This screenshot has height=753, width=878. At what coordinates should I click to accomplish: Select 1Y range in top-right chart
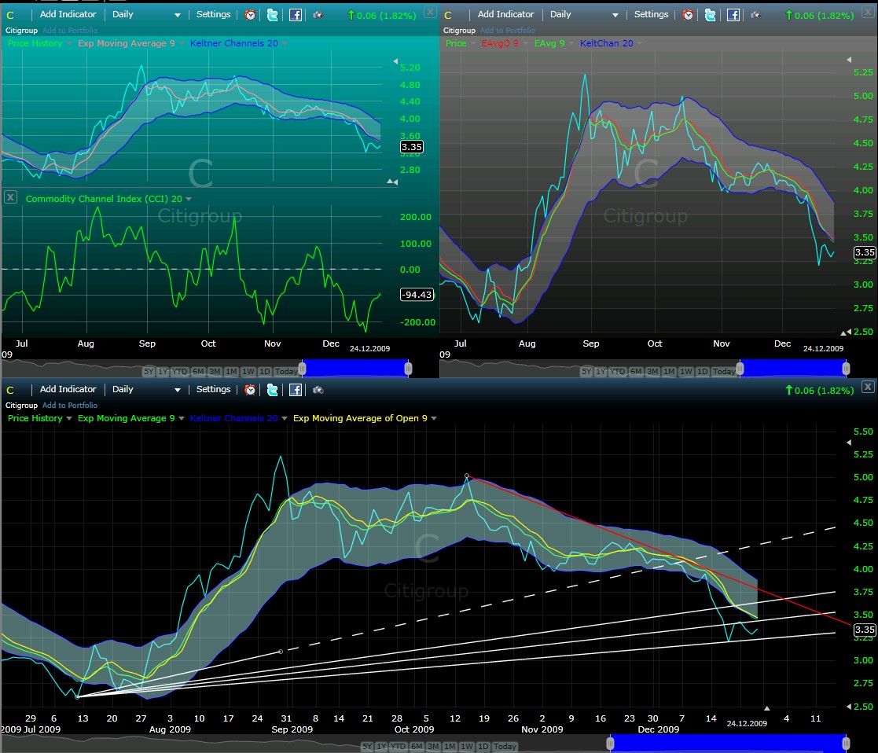(601, 371)
